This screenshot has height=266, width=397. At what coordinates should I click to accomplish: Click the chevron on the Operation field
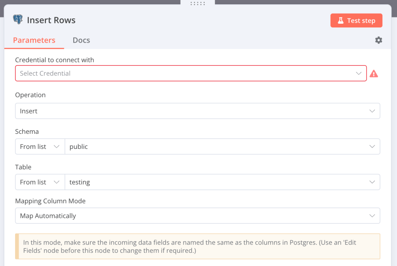pos(372,111)
